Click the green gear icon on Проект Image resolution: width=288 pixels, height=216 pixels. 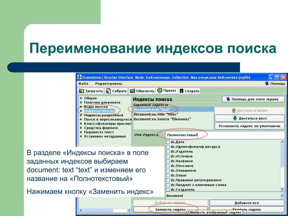(160, 90)
